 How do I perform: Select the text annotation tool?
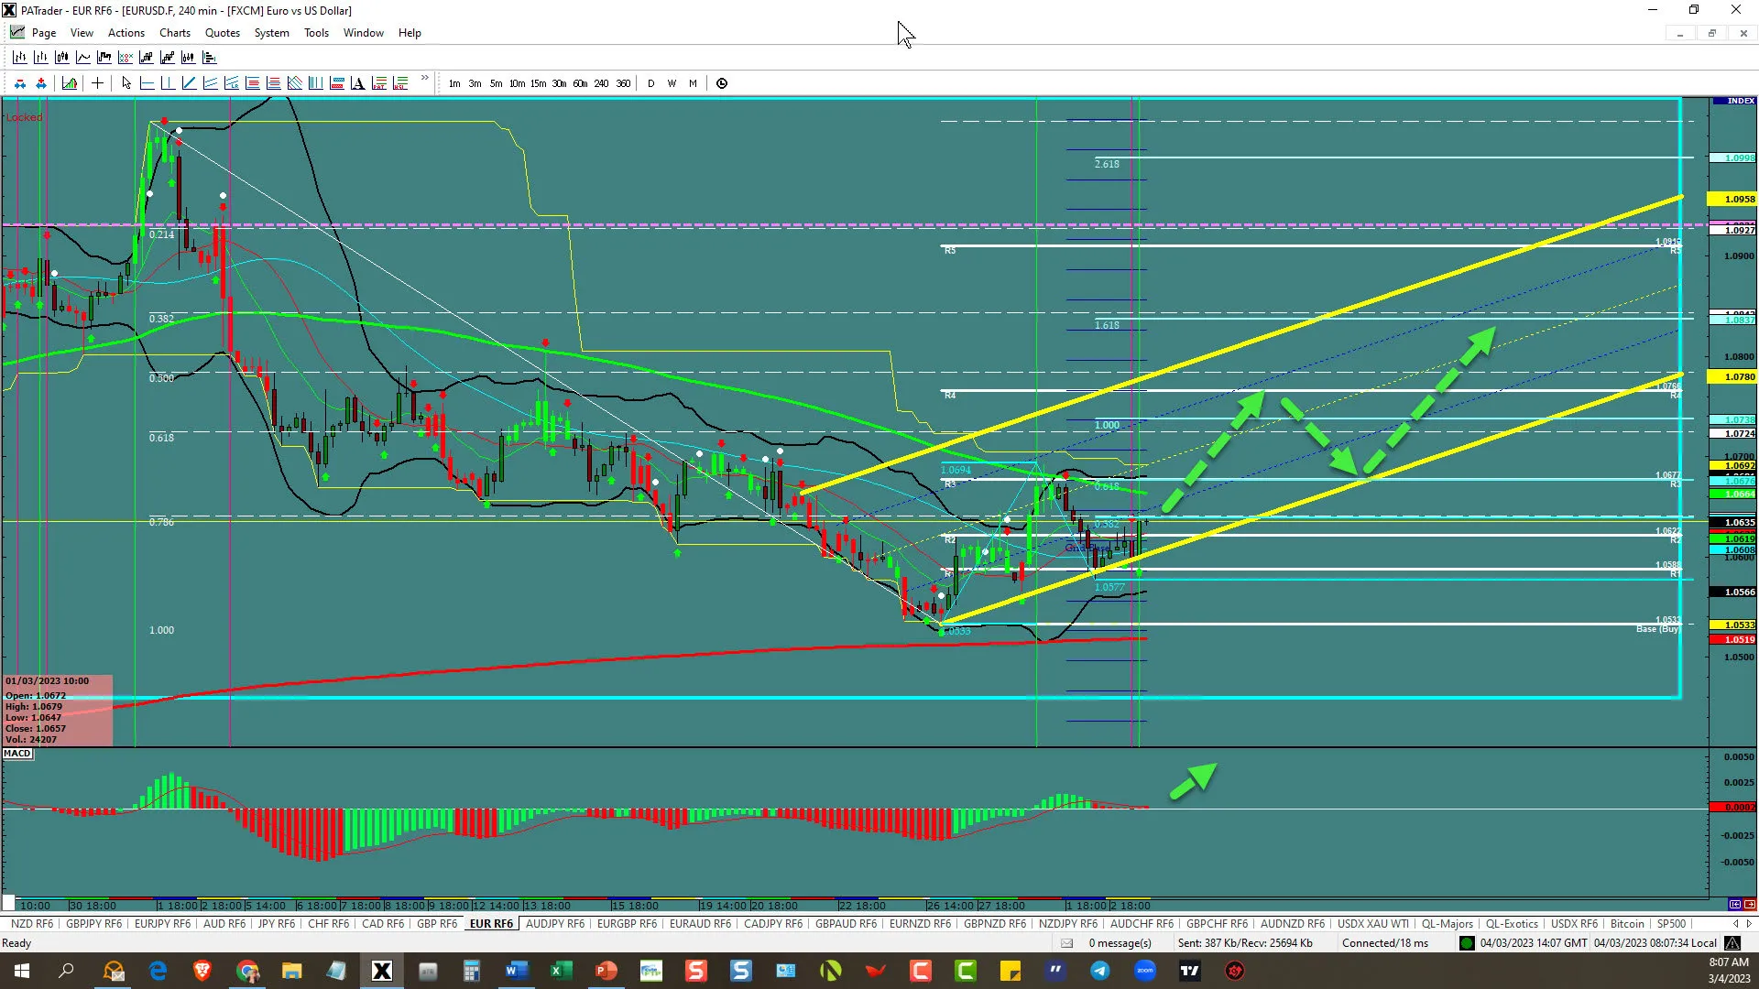357,83
